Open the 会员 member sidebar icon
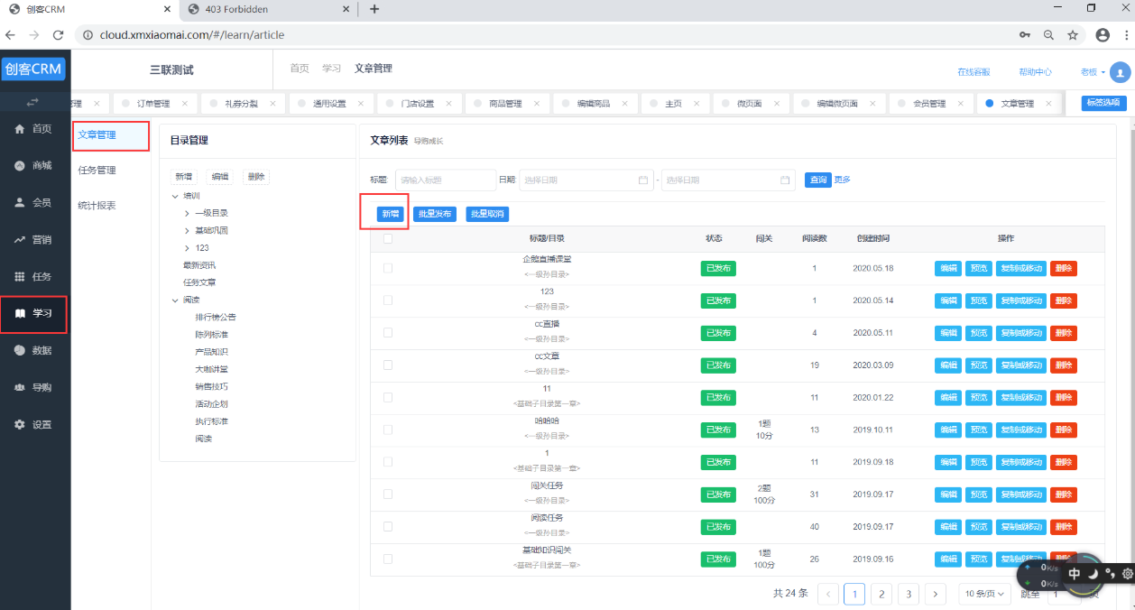1135x610 pixels. click(x=20, y=203)
